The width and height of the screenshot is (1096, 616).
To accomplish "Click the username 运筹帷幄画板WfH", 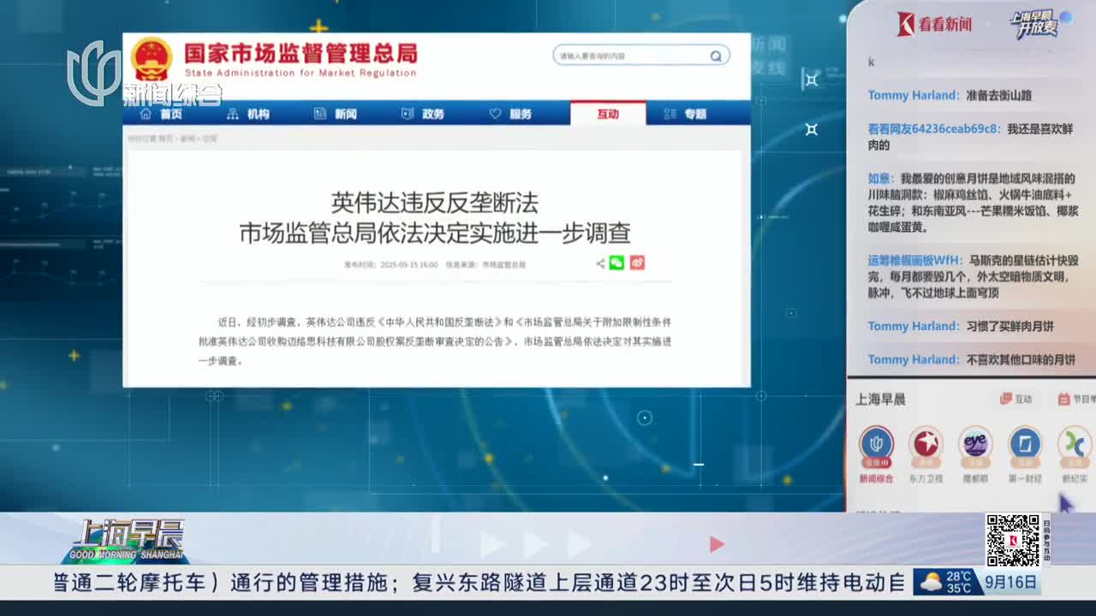I will 914,260.
